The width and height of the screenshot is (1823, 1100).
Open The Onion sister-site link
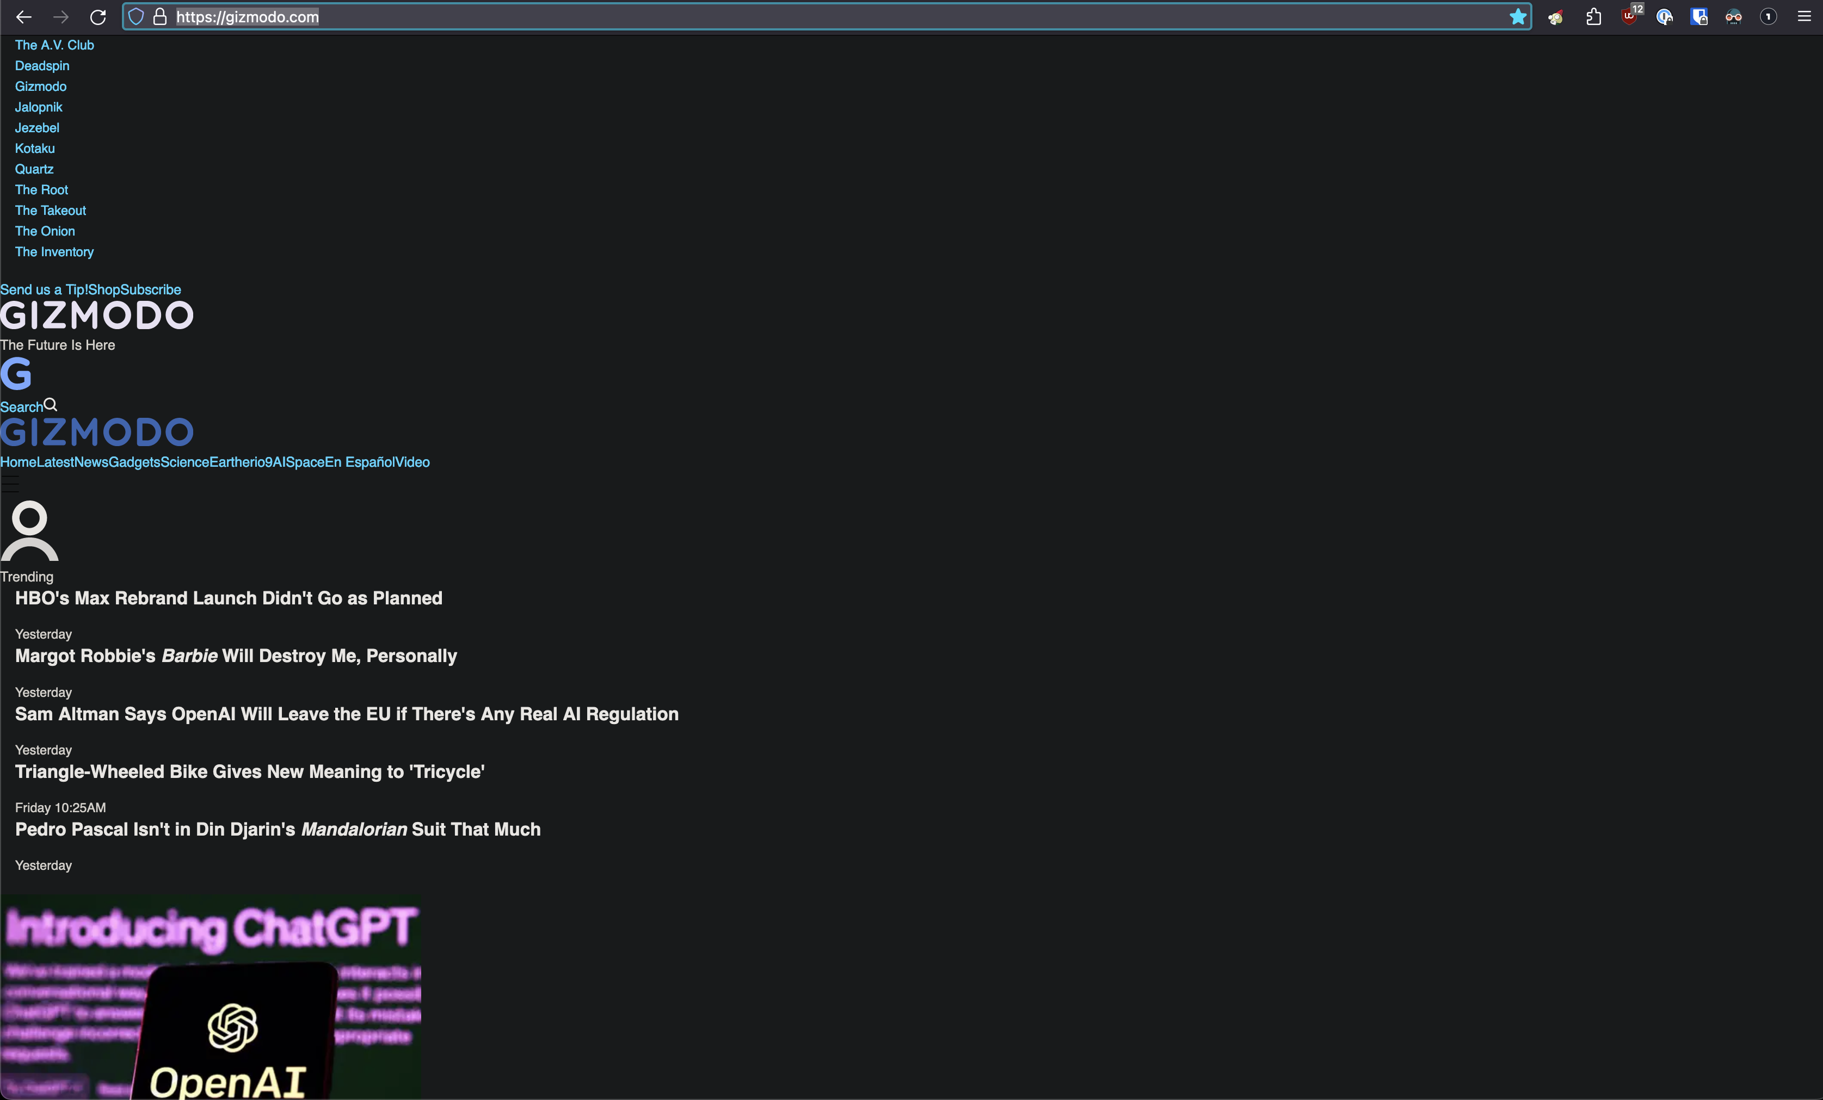click(x=45, y=231)
